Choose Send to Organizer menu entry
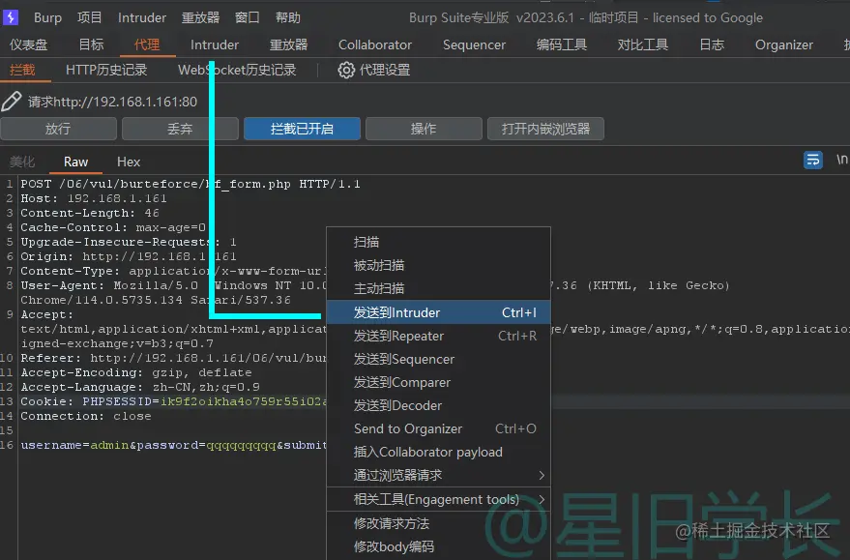The height and width of the screenshot is (560, 850). coord(439,428)
